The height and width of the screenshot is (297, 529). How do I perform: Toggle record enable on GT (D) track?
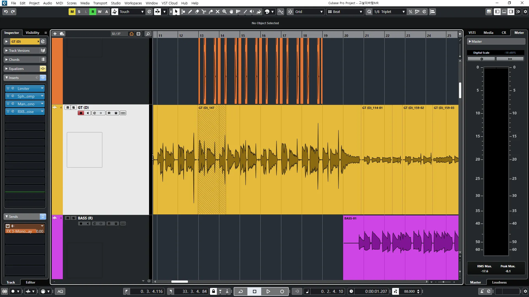pyautogui.click(x=81, y=113)
